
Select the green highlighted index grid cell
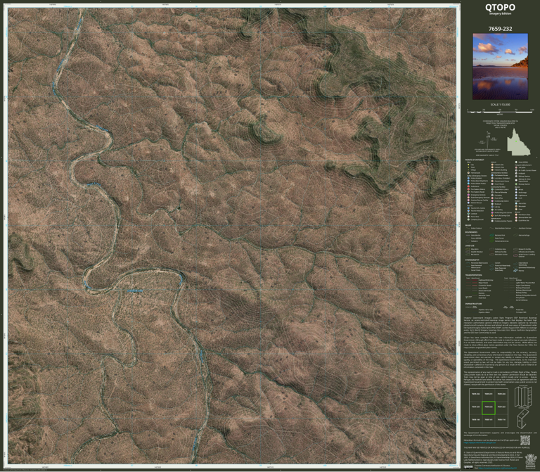pos(489,408)
